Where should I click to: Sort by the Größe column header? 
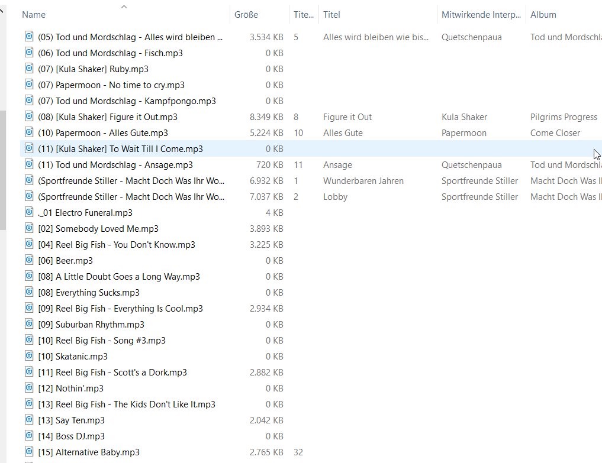246,15
